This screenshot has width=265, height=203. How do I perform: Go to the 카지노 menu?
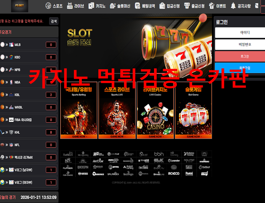[x=97, y=6]
